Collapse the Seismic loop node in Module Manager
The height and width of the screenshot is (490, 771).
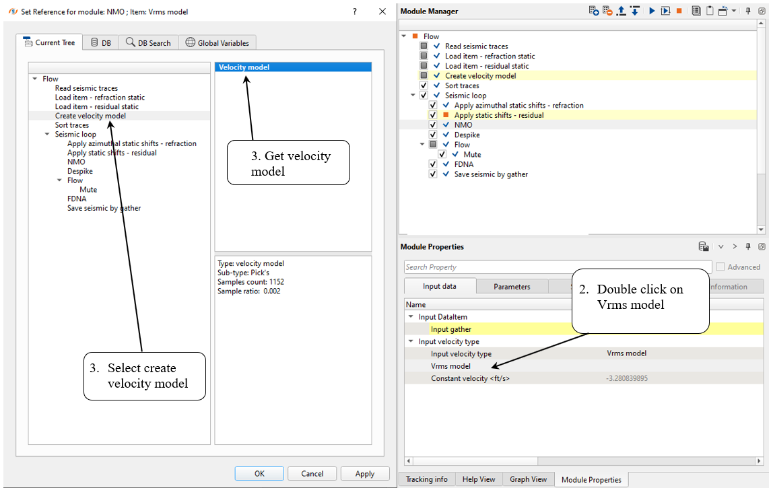click(413, 96)
